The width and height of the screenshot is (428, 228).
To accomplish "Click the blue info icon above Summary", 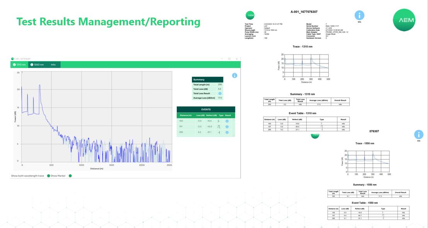I will click(234, 75).
